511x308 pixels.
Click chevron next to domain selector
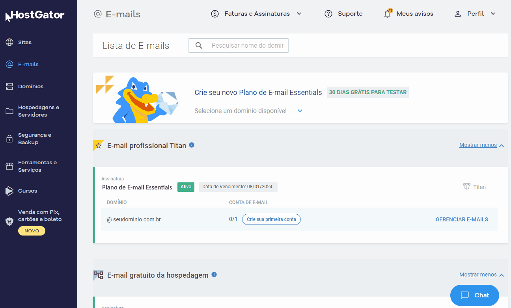(300, 111)
